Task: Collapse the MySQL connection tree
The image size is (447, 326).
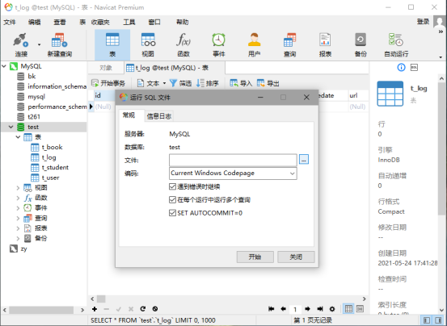Action: (x=4, y=66)
